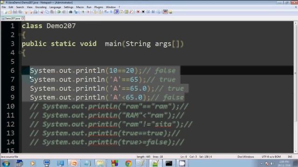
Task: Click the Start Recording macro icon
Action: [138, 12]
